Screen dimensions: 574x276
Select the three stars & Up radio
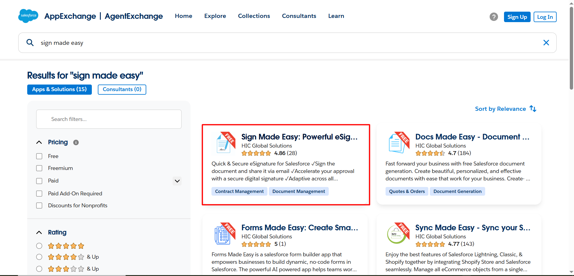click(39, 269)
